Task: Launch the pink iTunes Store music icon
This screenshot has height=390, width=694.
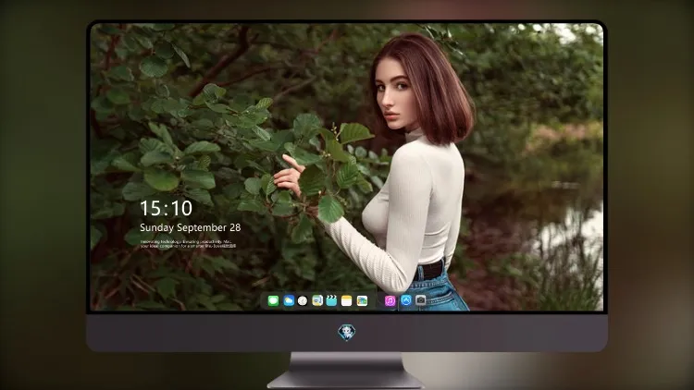Action: click(x=390, y=301)
